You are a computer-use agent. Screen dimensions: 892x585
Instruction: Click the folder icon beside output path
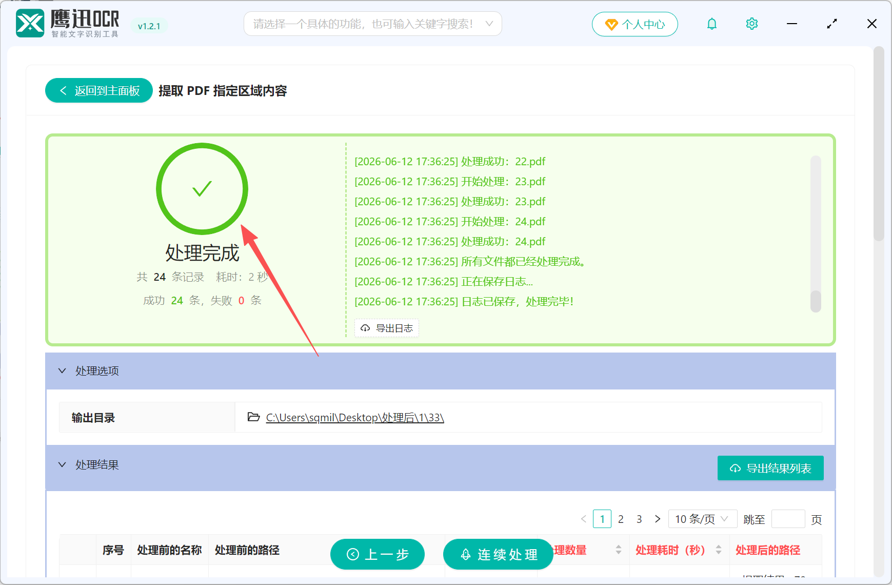click(x=253, y=417)
